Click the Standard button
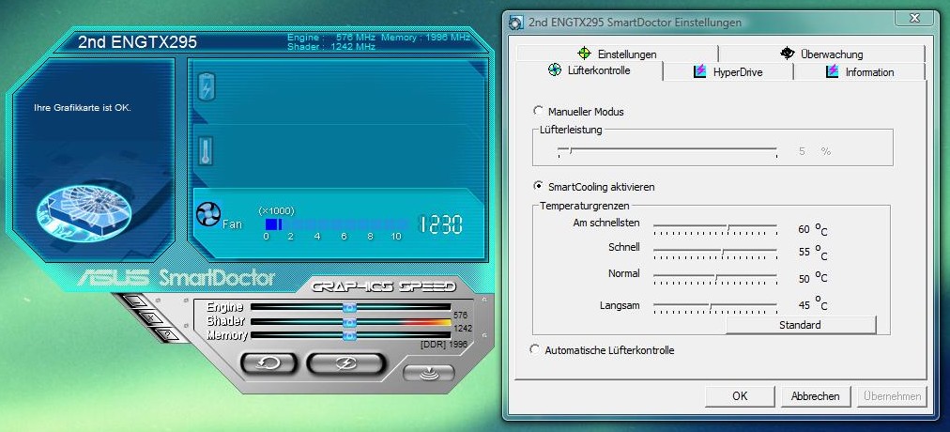 coord(801,325)
